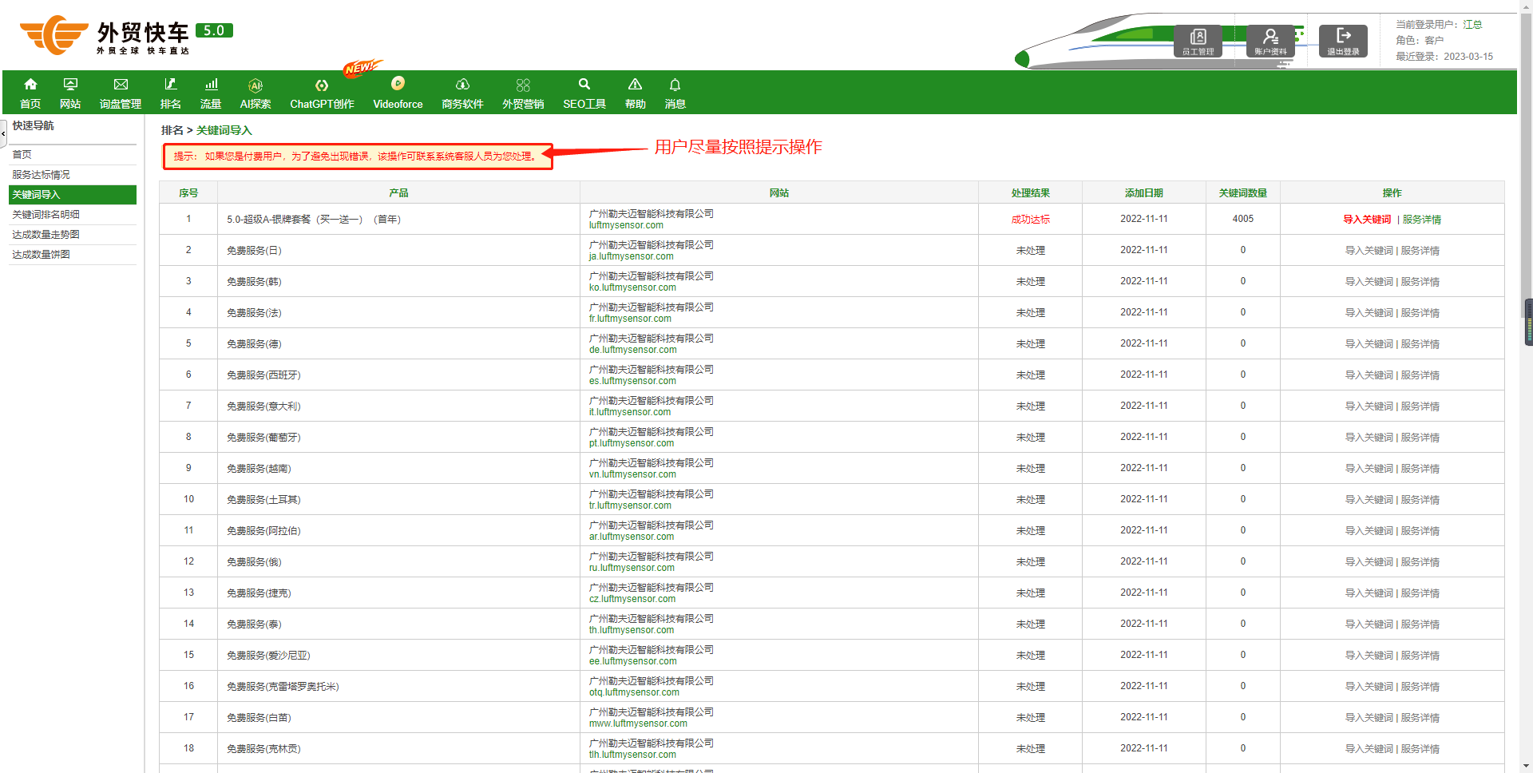Click the 添加日期 column header
1533x773 pixels.
click(1143, 193)
